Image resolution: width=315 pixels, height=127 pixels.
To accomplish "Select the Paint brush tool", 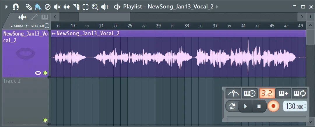I will click(38, 7).
